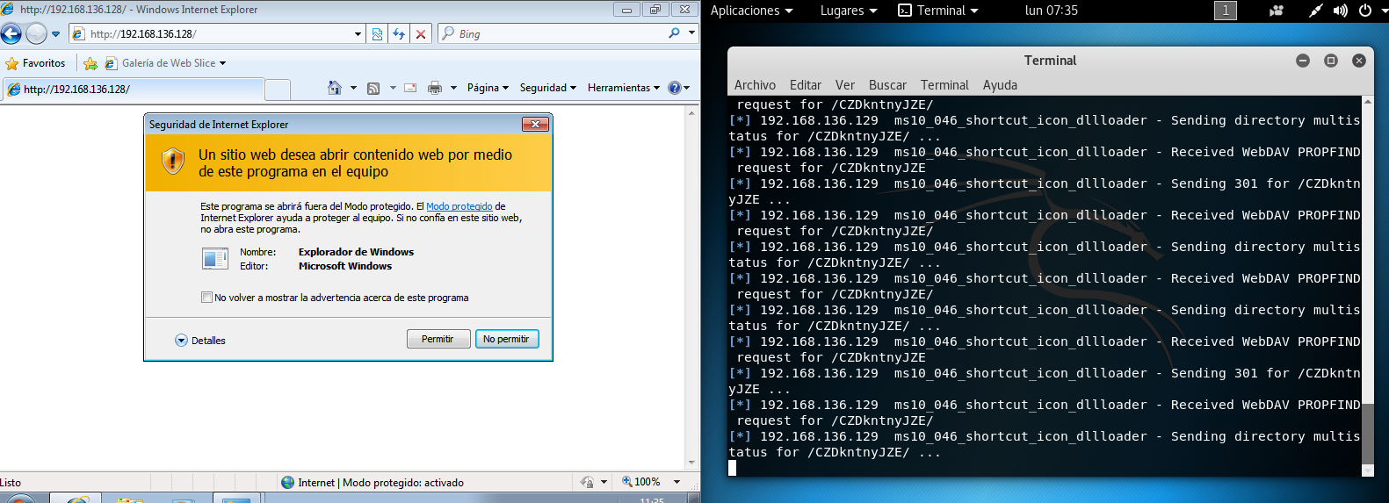Maximize the Terminal window
The width and height of the screenshot is (1389, 503).
pos(1331,61)
